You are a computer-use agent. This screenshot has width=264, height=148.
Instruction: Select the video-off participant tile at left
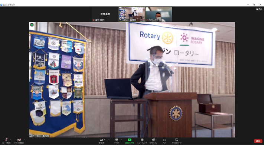(x=105, y=14)
